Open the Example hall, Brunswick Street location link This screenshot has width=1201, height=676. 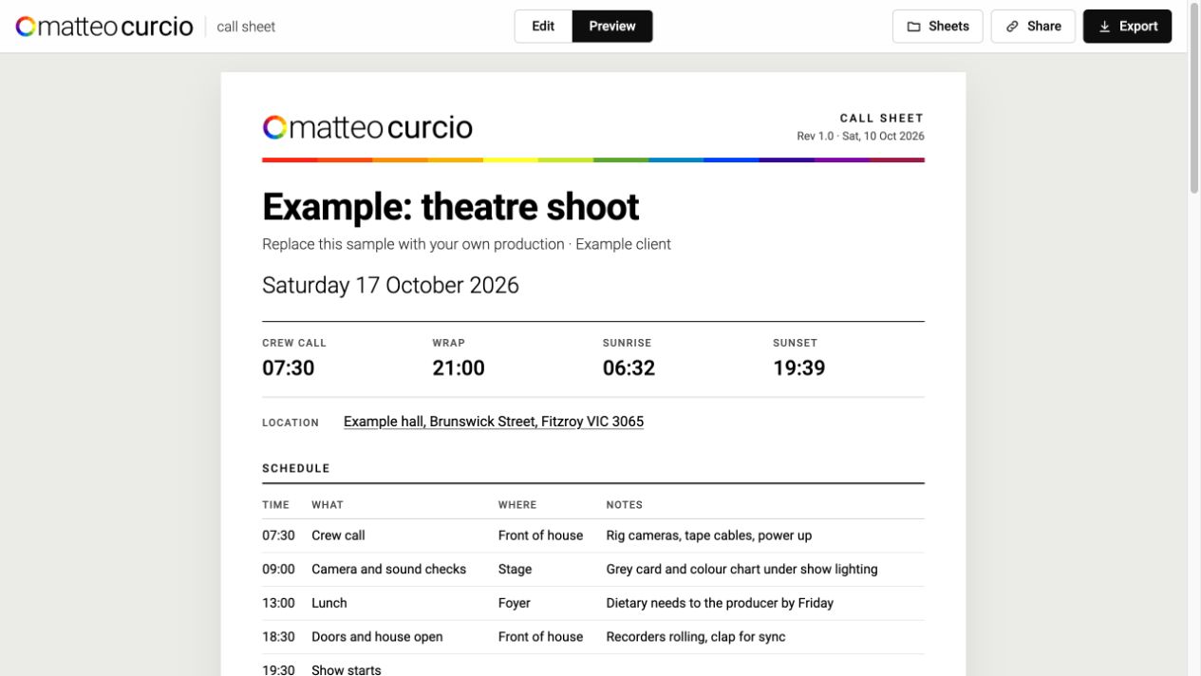pos(494,422)
